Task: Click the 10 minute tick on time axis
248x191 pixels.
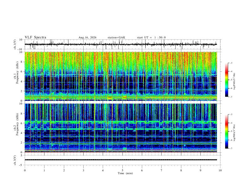Action: [x=220, y=170]
